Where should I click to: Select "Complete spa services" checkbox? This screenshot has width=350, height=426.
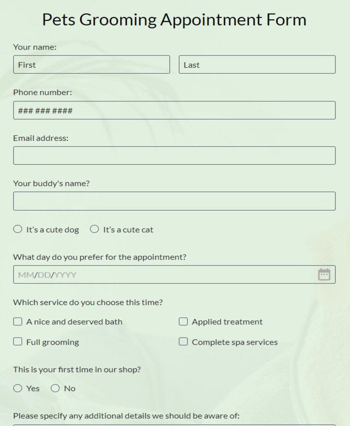coord(183,341)
